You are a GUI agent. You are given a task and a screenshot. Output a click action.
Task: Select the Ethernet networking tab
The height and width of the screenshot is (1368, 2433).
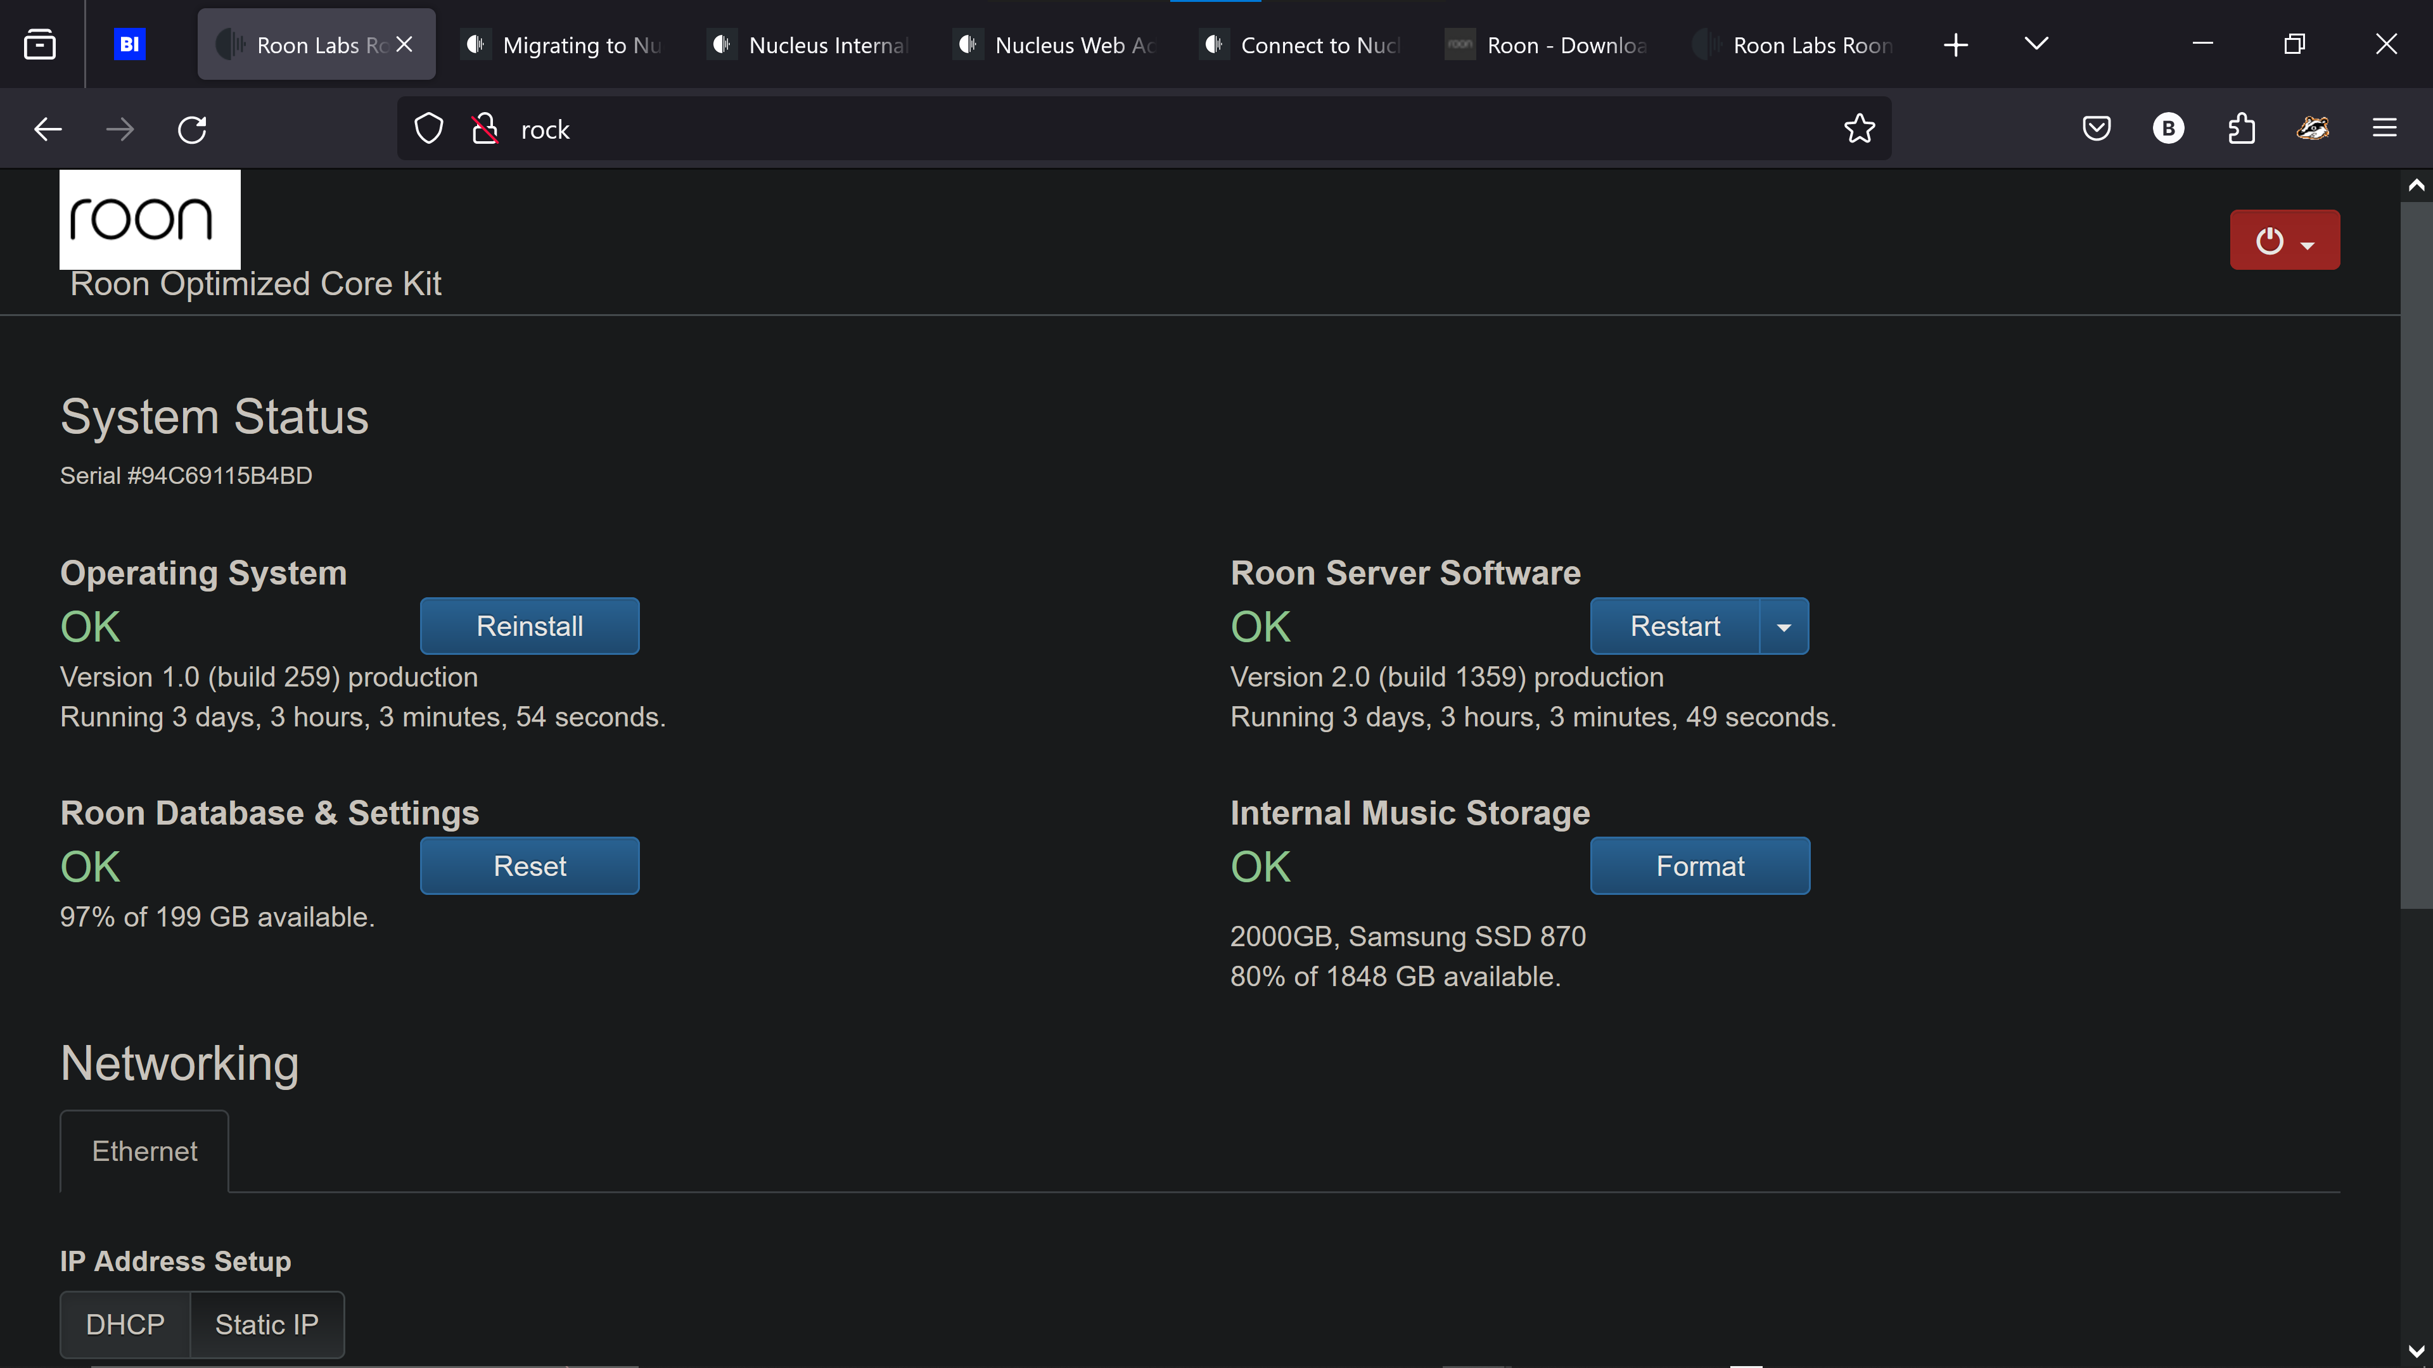click(x=144, y=1151)
